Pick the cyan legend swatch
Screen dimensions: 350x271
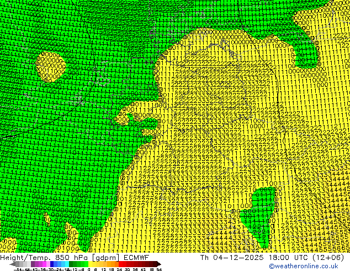point(67,264)
